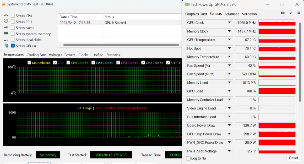Open the GPU Clock sensor dropdown
The image size is (304, 164).
pos(229,23)
